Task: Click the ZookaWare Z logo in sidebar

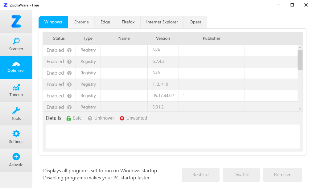Action: pyautogui.click(x=16, y=21)
